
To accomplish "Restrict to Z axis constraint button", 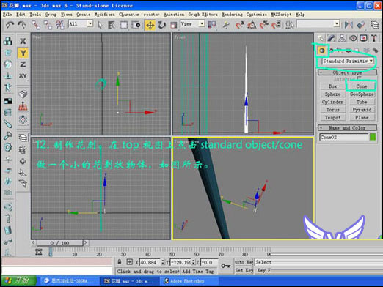I will pyautogui.click(x=23, y=64).
